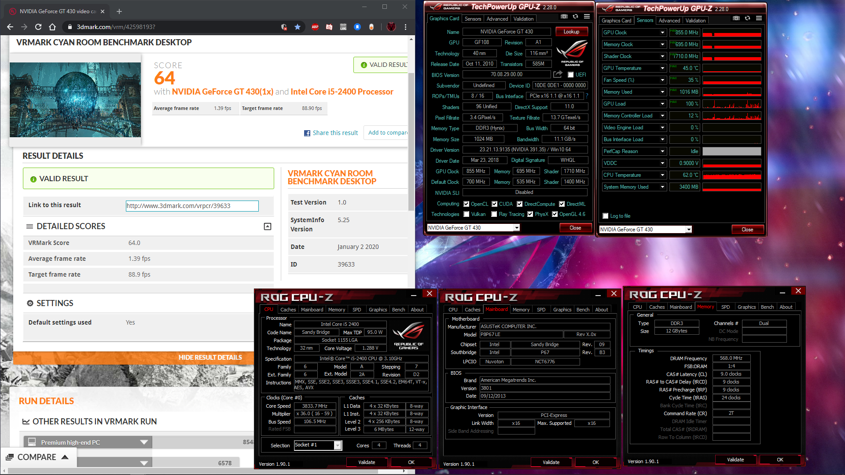The width and height of the screenshot is (845, 475).
Task: Close the NVIDIA GeForce GT 430 browser tab
Action: point(103,11)
